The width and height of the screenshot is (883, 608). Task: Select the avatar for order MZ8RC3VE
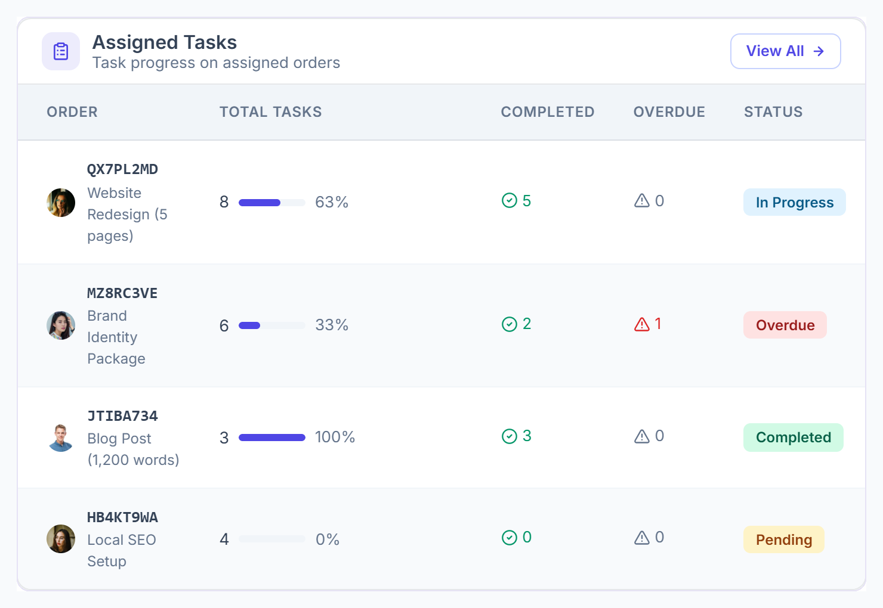click(61, 325)
